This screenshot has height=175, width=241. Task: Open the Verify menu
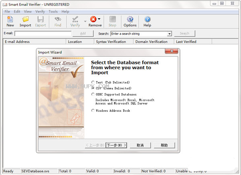click(x=40, y=12)
